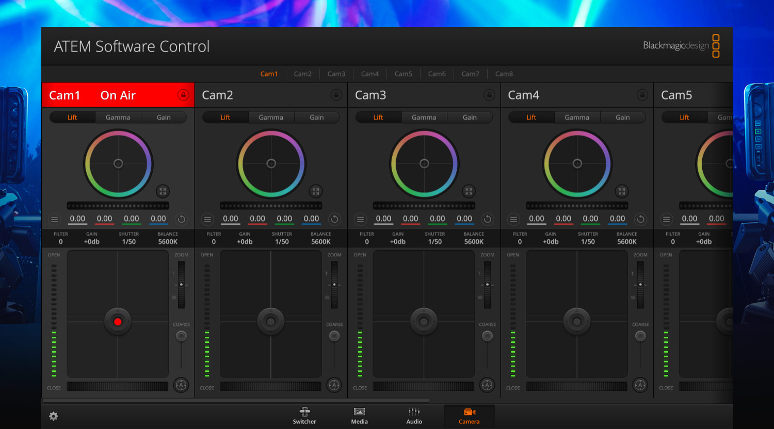The image size is (774, 429).
Task: Select the Camera page button
Action: pos(469,416)
